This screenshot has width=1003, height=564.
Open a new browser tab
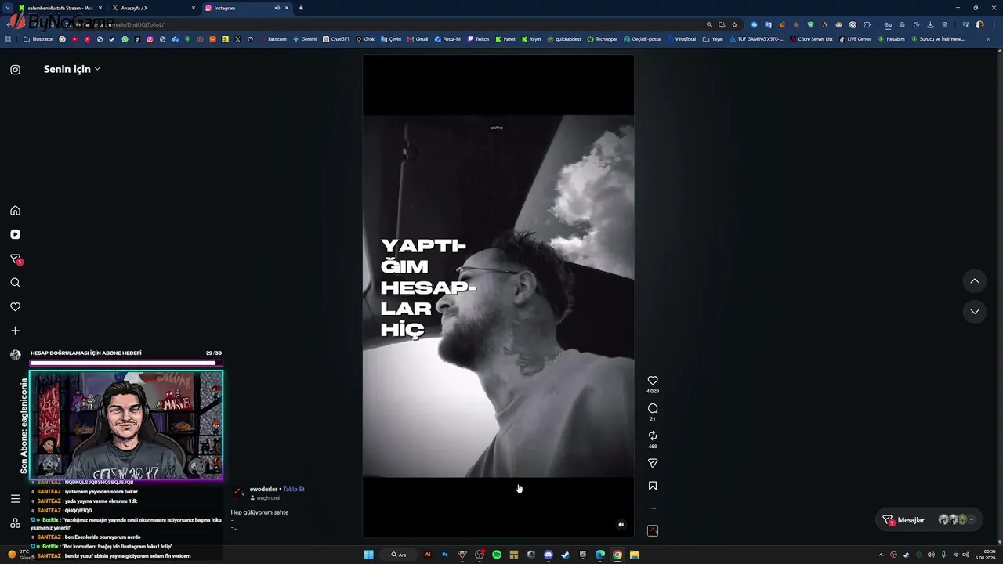(301, 8)
